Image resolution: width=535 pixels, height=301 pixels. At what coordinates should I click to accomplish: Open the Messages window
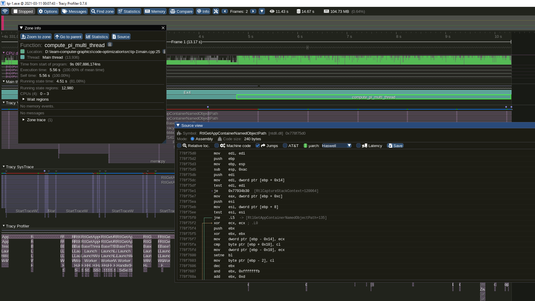[74, 11]
